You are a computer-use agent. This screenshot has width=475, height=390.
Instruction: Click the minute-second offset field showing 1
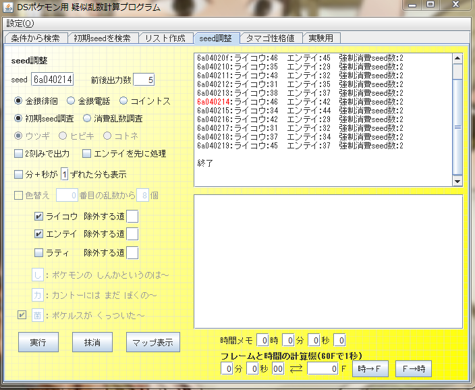tap(64, 175)
